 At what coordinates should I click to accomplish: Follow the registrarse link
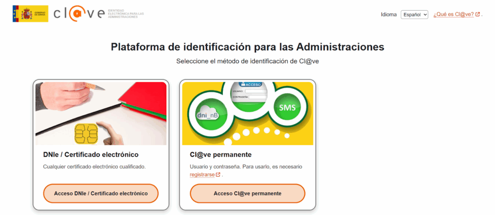(x=203, y=174)
